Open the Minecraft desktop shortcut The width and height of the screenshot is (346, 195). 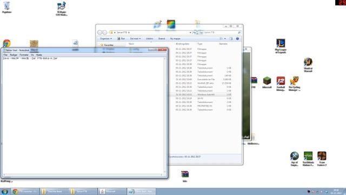coord(267,83)
